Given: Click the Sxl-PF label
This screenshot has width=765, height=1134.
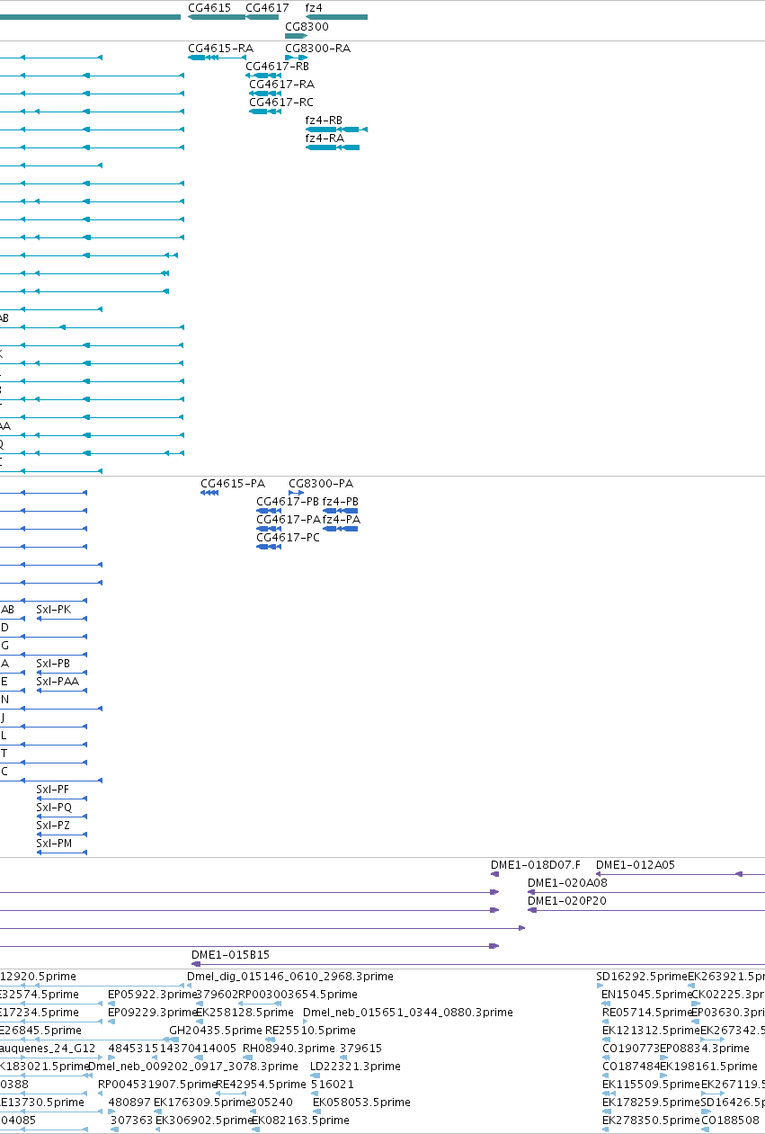Looking at the screenshot, I should click(x=52, y=790).
